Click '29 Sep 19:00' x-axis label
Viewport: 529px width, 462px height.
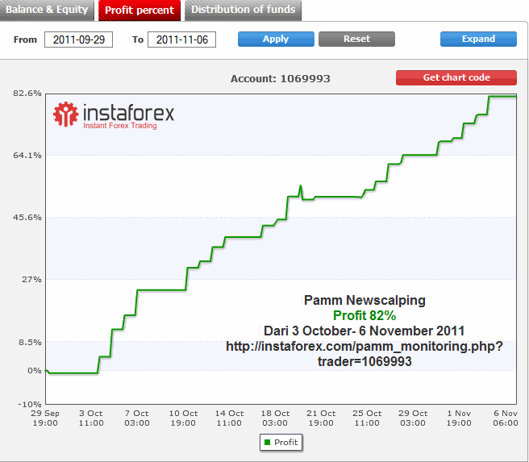(x=45, y=418)
